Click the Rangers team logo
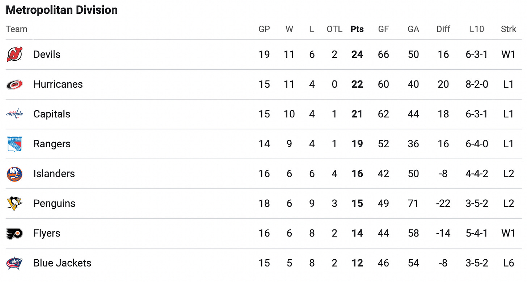Image resolution: width=527 pixels, height=282 pixels. coord(14,144)
